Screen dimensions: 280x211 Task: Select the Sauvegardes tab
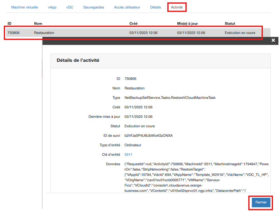(x=93, y=7)
